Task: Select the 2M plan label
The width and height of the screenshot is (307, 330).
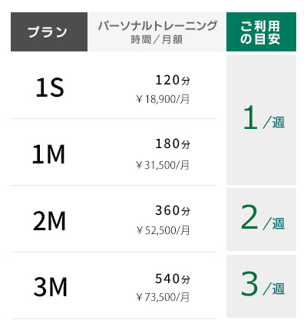Action: click(x=49, y=221)
